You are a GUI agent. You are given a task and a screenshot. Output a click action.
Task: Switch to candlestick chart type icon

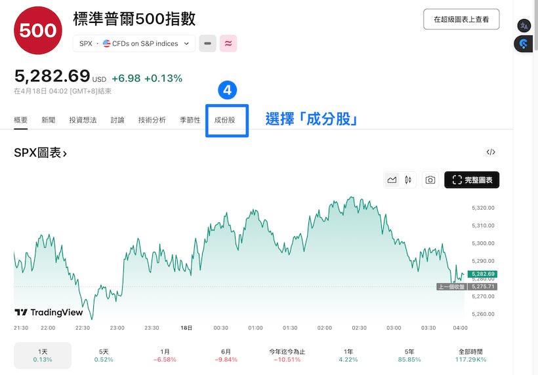(408, 180)
